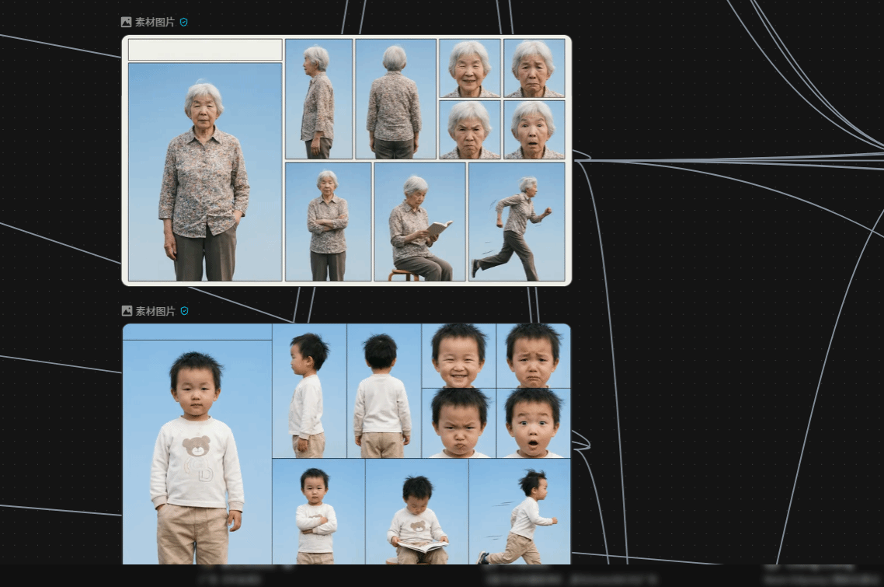The height and width of the screenshot is (587, 884).
Task: Click the toddler arms-crossed standing panel
Action: 318,511
